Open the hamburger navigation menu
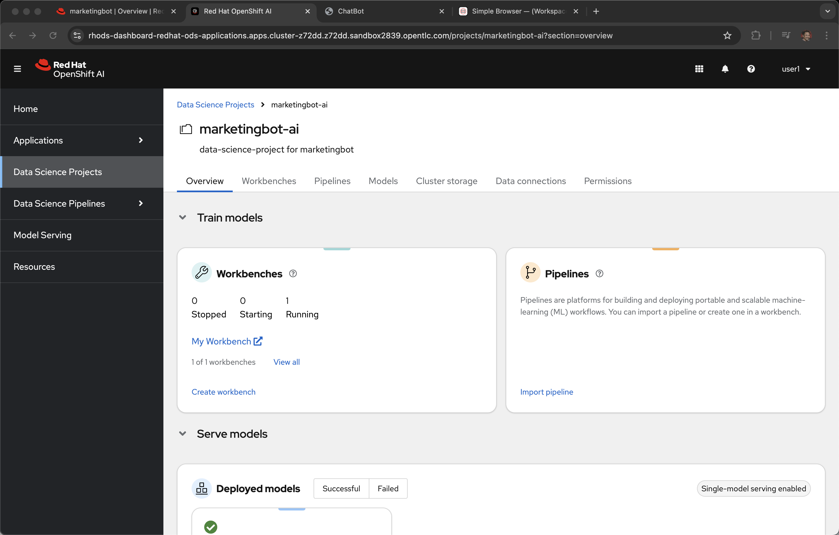 (x=17, y=69)
